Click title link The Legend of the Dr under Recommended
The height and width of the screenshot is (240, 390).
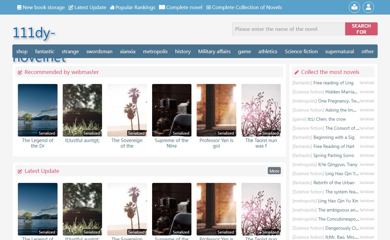(38, 143)
